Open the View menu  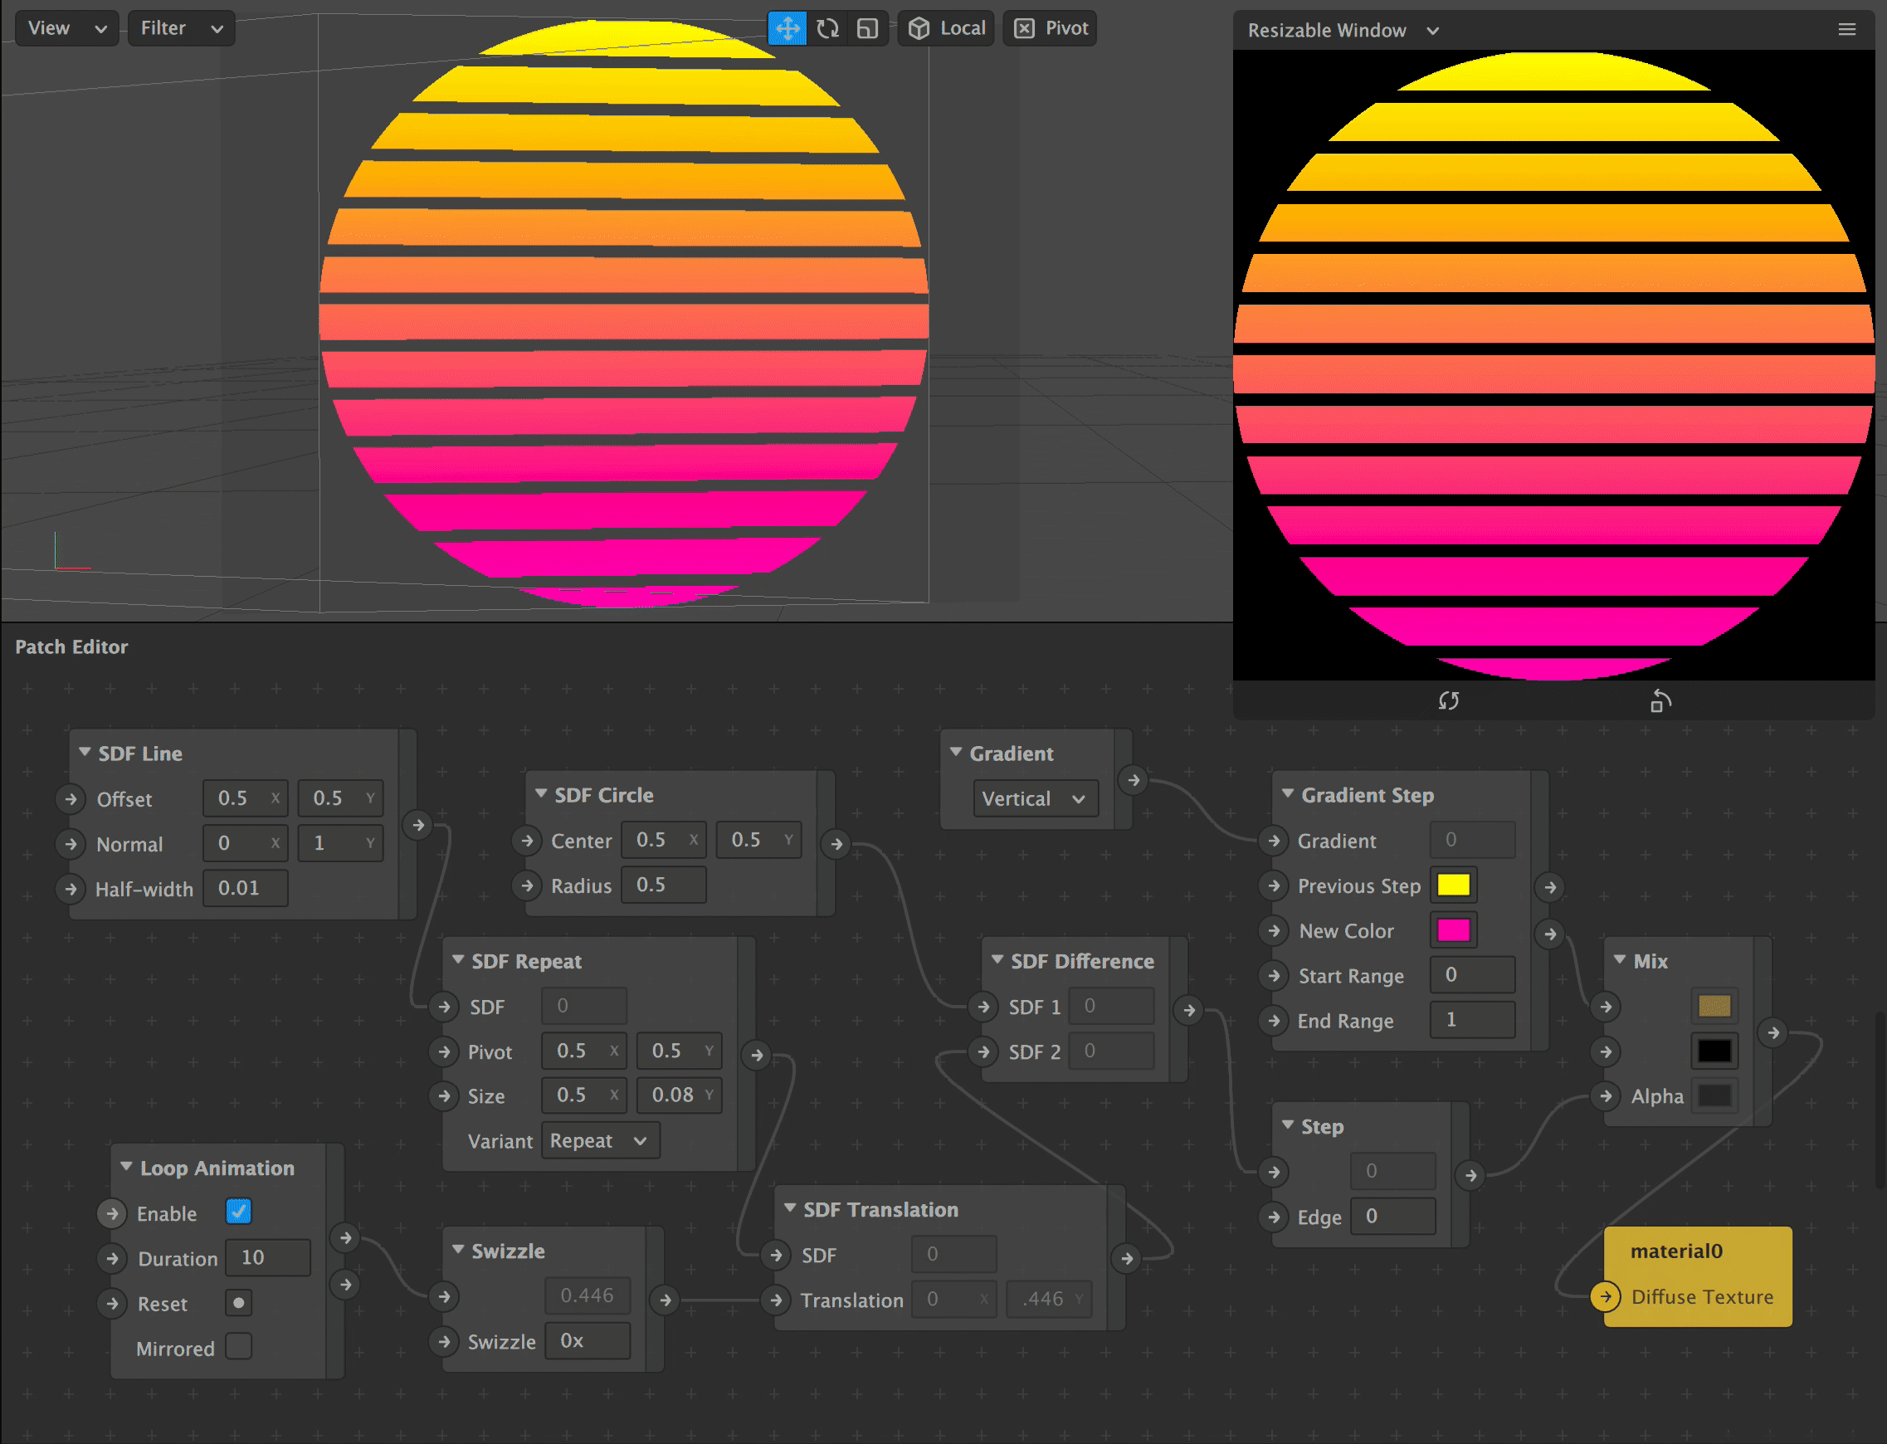click(x=67, y=28)
